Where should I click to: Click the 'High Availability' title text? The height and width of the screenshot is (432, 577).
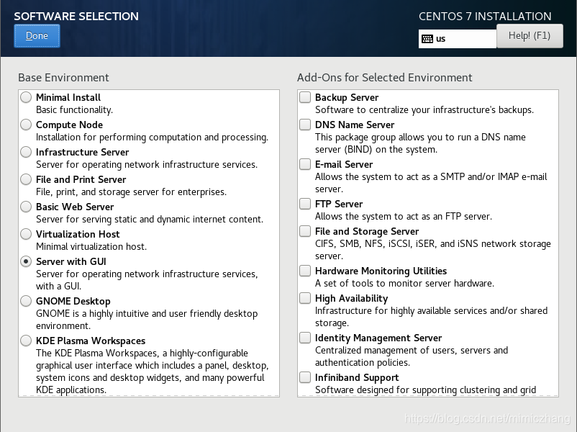tap(351, 298)
